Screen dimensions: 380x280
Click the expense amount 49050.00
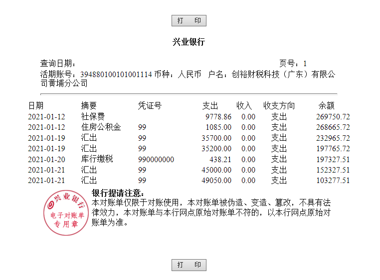216,180
